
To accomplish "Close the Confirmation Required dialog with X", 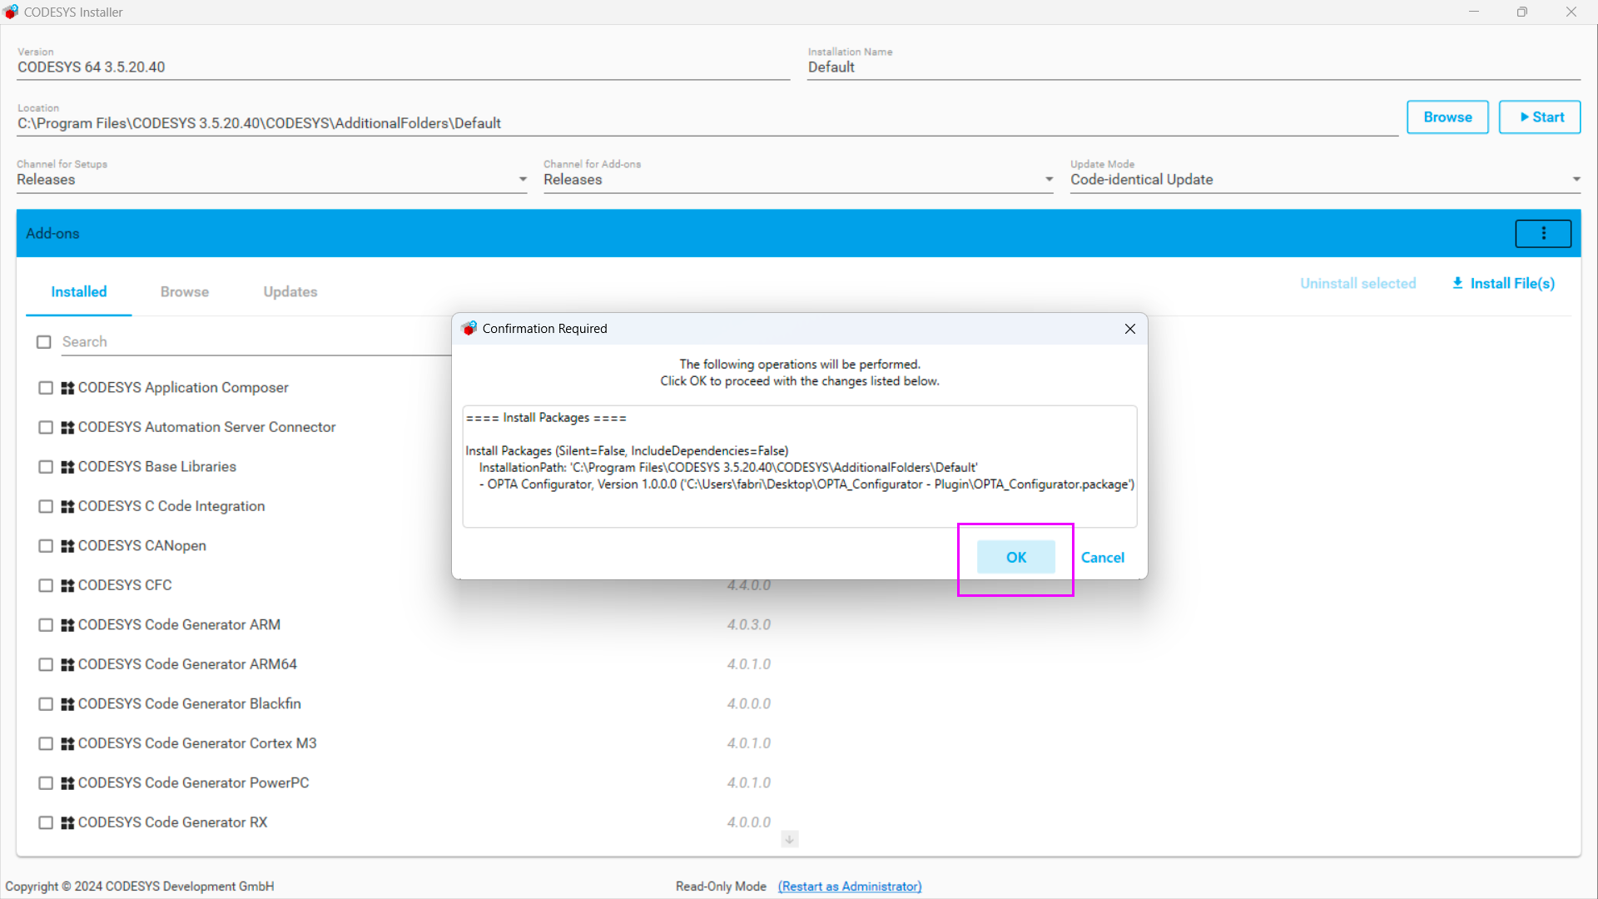I will 1129,329.
